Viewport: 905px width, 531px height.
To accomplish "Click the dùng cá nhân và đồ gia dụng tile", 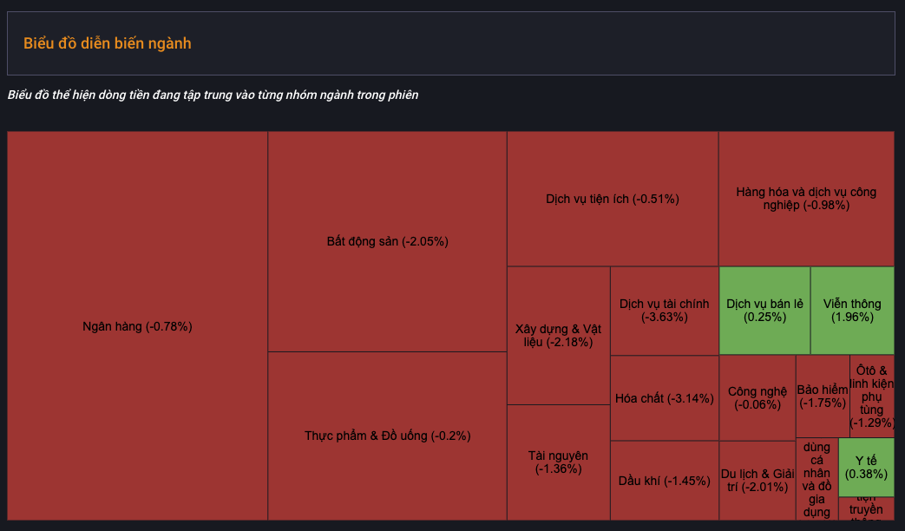I will 816,480.
